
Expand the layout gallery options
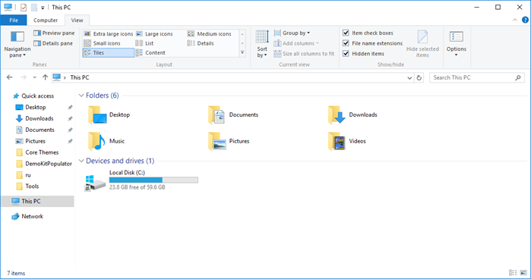pyautogui.click(x=242, y=52)
